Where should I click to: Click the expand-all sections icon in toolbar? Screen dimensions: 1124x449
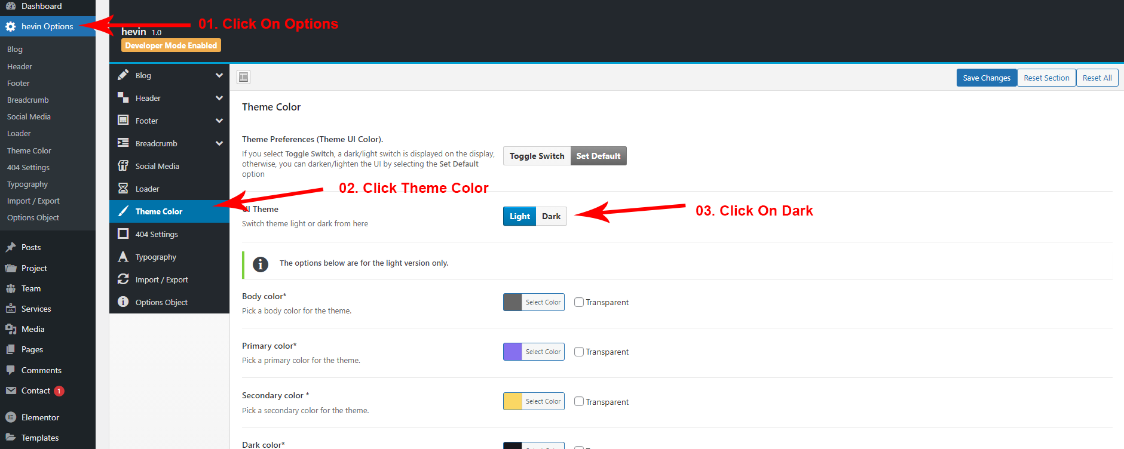click(243, 77)
